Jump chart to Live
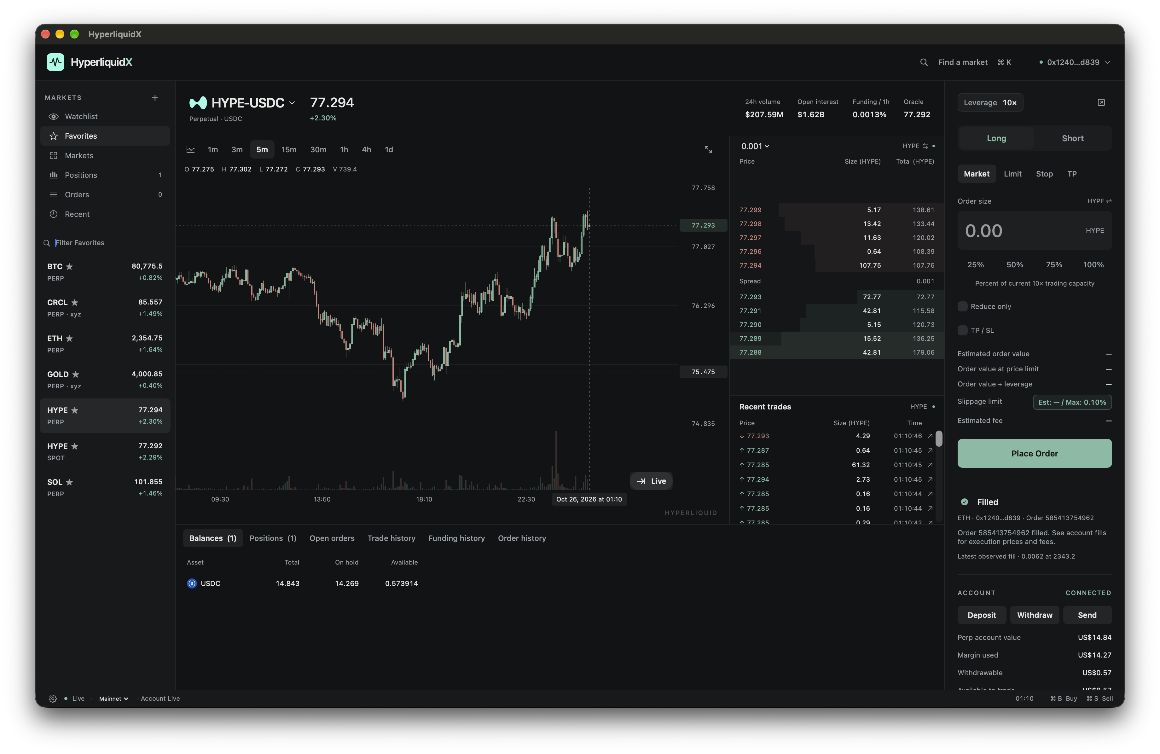 click(x=651, y=481)
